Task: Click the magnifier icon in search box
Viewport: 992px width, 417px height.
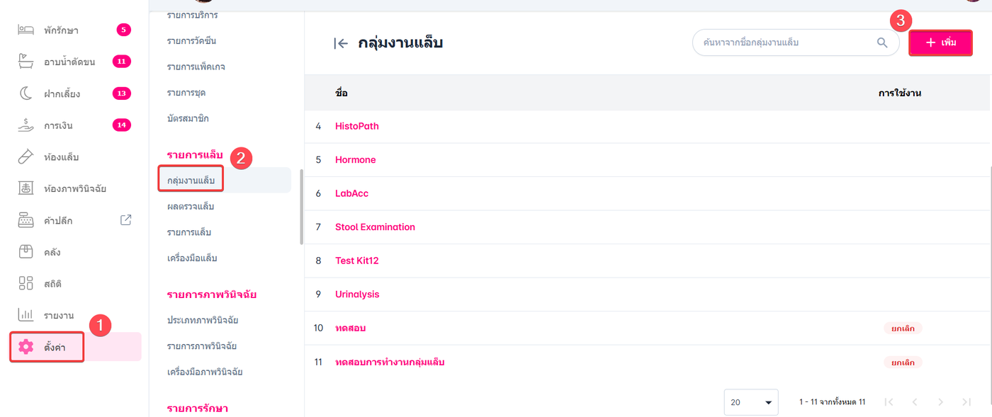Action: pyautogui.click(x=882, y=42)
